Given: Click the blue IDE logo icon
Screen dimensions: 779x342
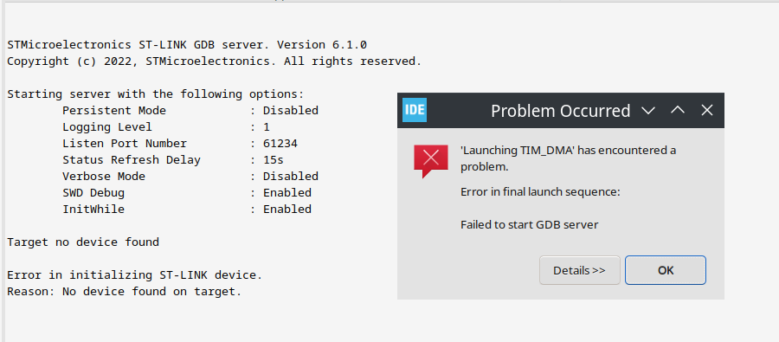Looking at the screenshot, I should 415,110.
